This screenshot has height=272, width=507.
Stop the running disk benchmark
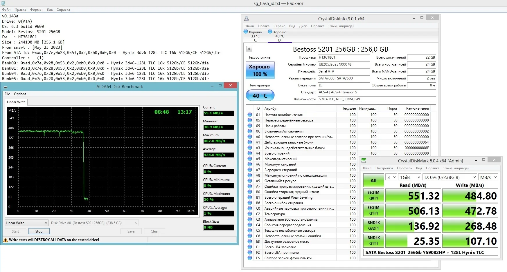tap(39, 231)
